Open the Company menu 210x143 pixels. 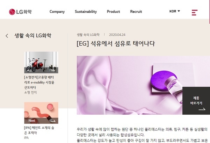pyautogui.click(x=57, y=12)
